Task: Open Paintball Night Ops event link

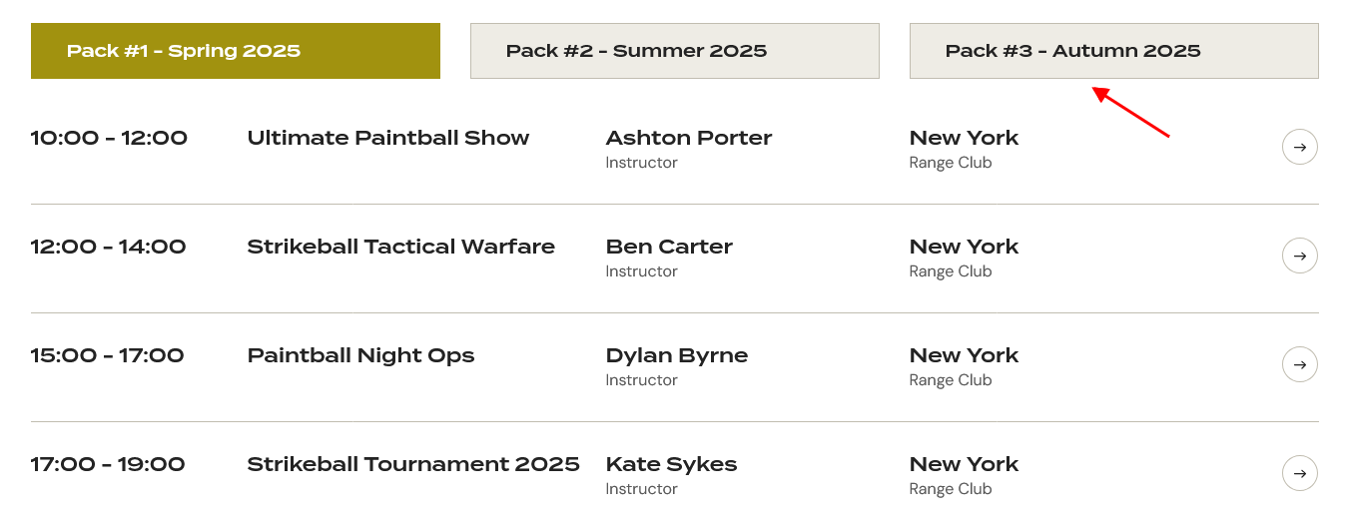Action: [x=361, y=355]
